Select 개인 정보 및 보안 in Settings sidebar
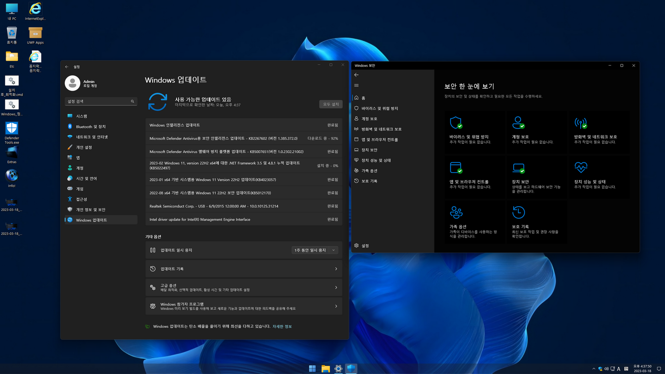Image resolution: width=665 pixels, height=374 pixels. click(x=101, y=209)
